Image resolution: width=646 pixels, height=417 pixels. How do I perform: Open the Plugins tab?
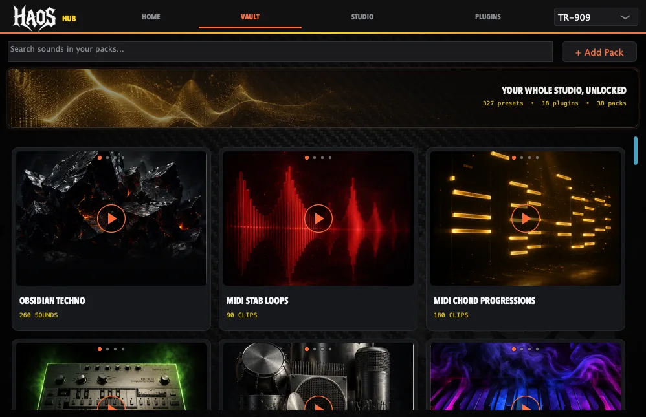(488, 17)
